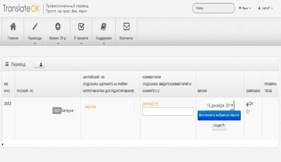Viewport: 281px width, 162px height.
Task: Open the Главная home icon
Action: [x=13, y=27]
